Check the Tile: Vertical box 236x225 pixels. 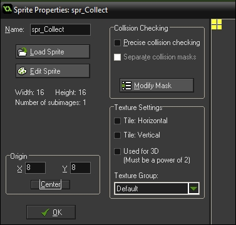click(117, 135)
